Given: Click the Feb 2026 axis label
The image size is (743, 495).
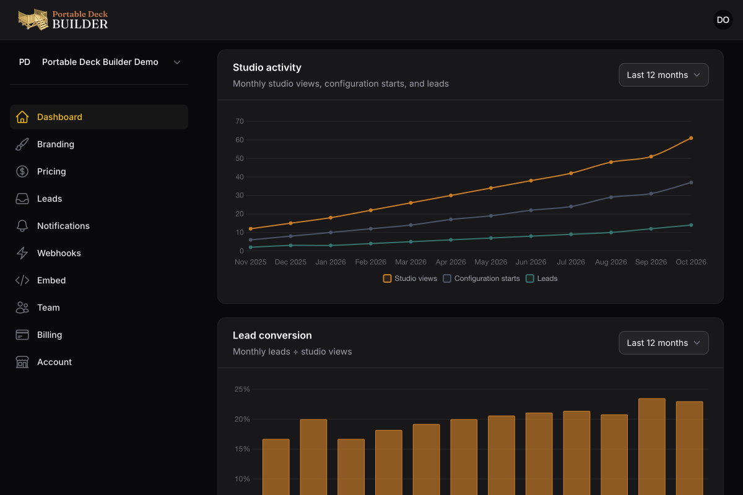Looking at the screenshot, I should 370,262.
